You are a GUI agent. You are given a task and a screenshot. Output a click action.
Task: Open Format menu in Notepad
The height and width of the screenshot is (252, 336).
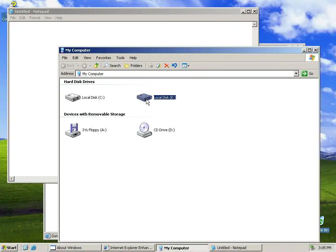(x=35, y=18)
